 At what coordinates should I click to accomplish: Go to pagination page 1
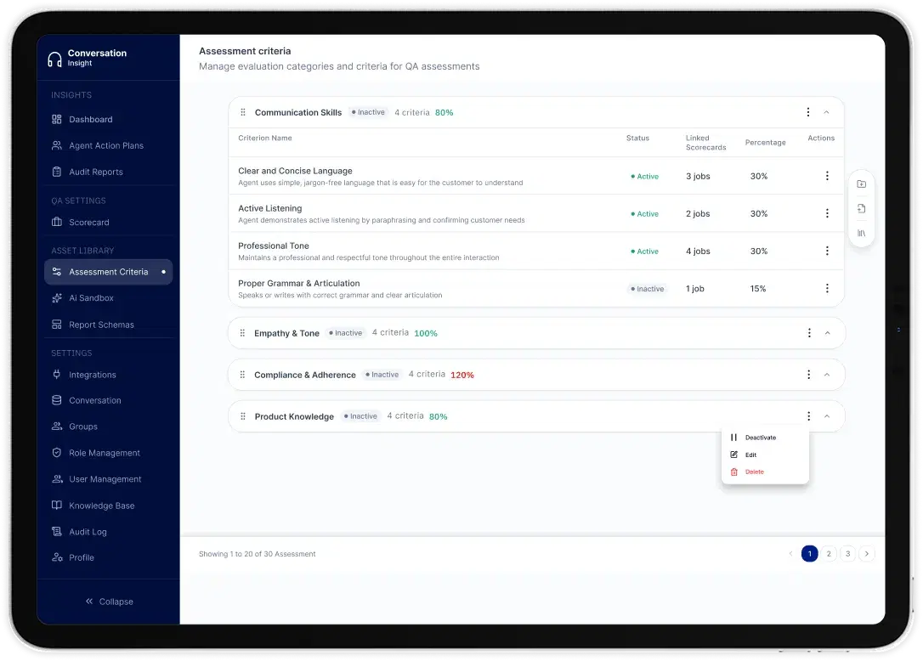pyautogui.click(x=809, y=554)
